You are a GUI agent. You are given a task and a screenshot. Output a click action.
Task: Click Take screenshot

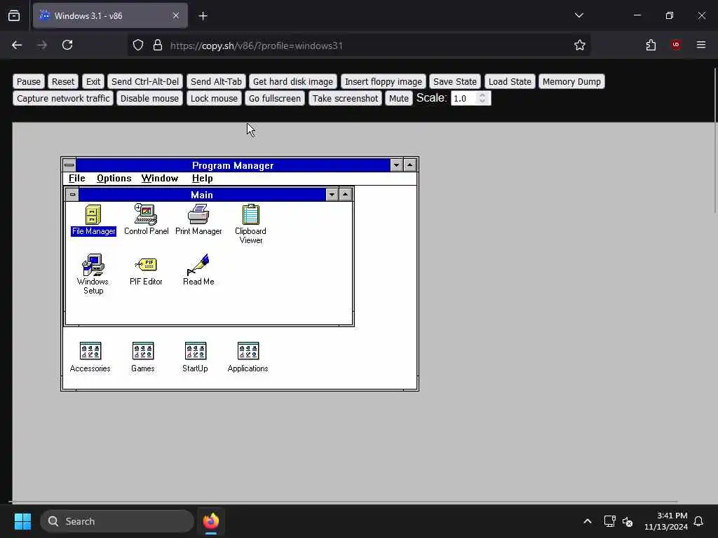[x=345, y=98]
